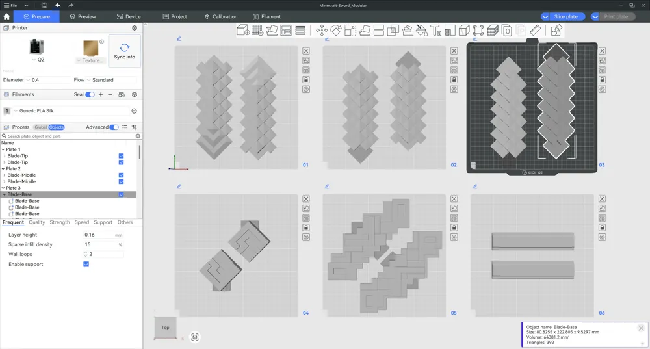Open Flow Standard dropdown

coord(110,80)
